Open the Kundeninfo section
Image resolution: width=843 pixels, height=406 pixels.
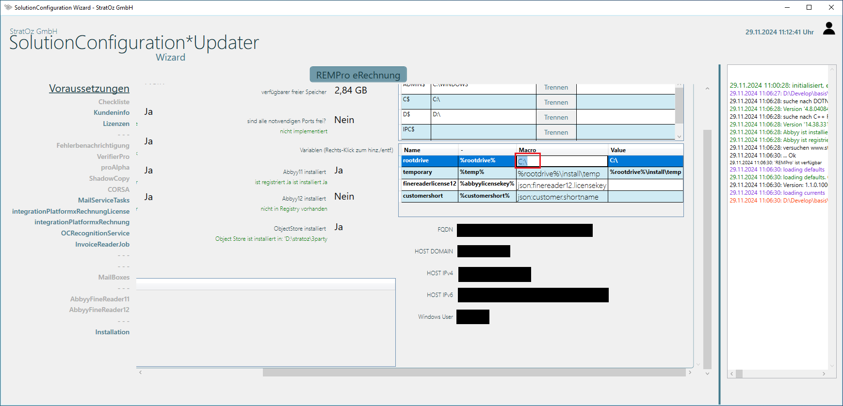point(112,112)
